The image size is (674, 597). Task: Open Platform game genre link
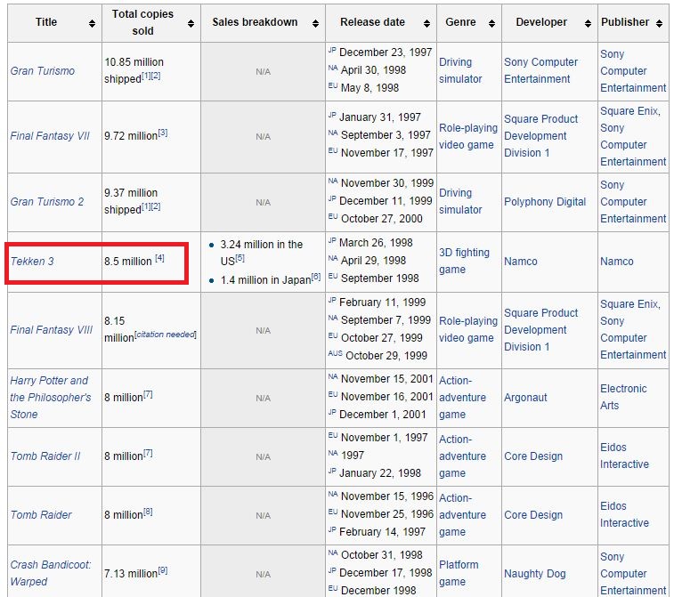459,573
